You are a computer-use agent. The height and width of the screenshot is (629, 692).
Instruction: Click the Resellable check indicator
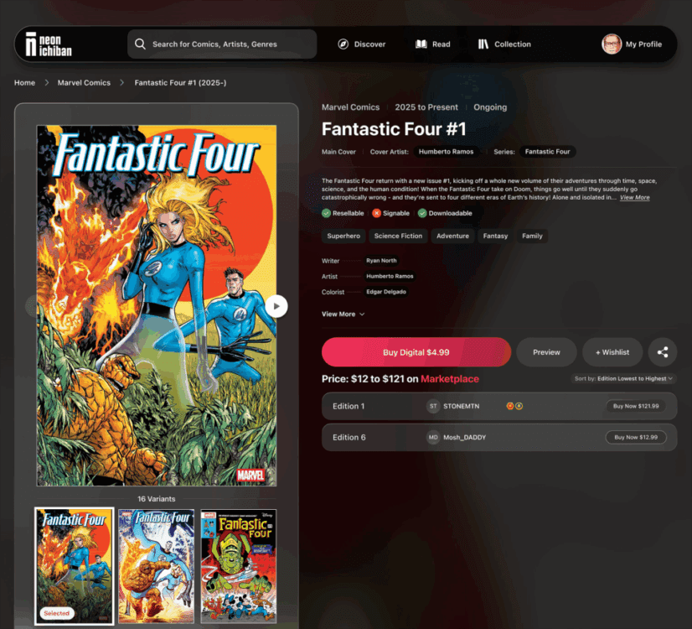click(326, 213)
